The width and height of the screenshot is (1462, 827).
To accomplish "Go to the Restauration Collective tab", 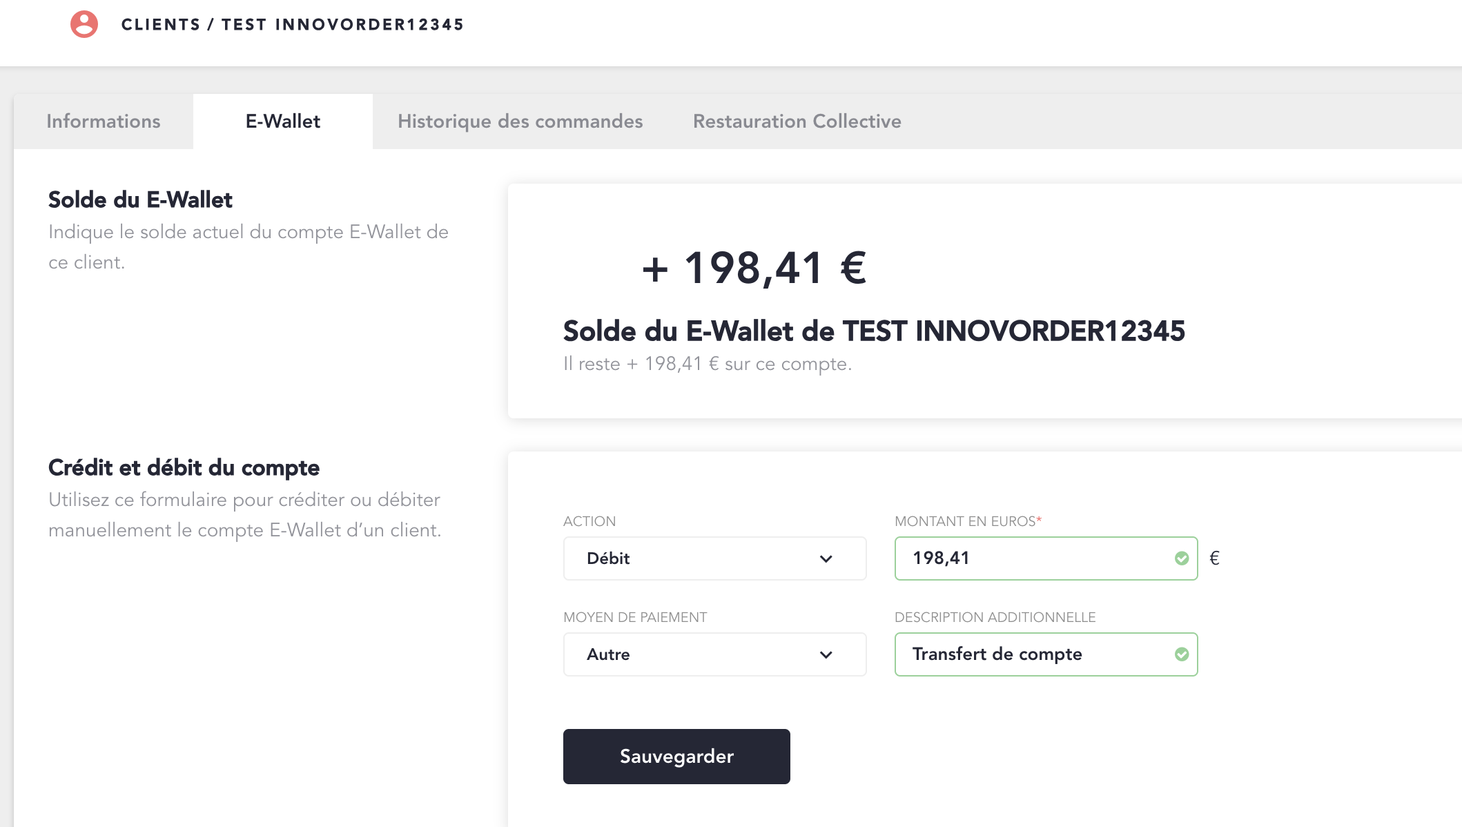I will [797, 121].
